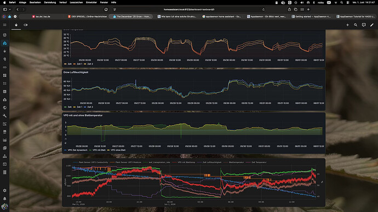Toggle Zelt Temperatur legend entry

(256, 162)
